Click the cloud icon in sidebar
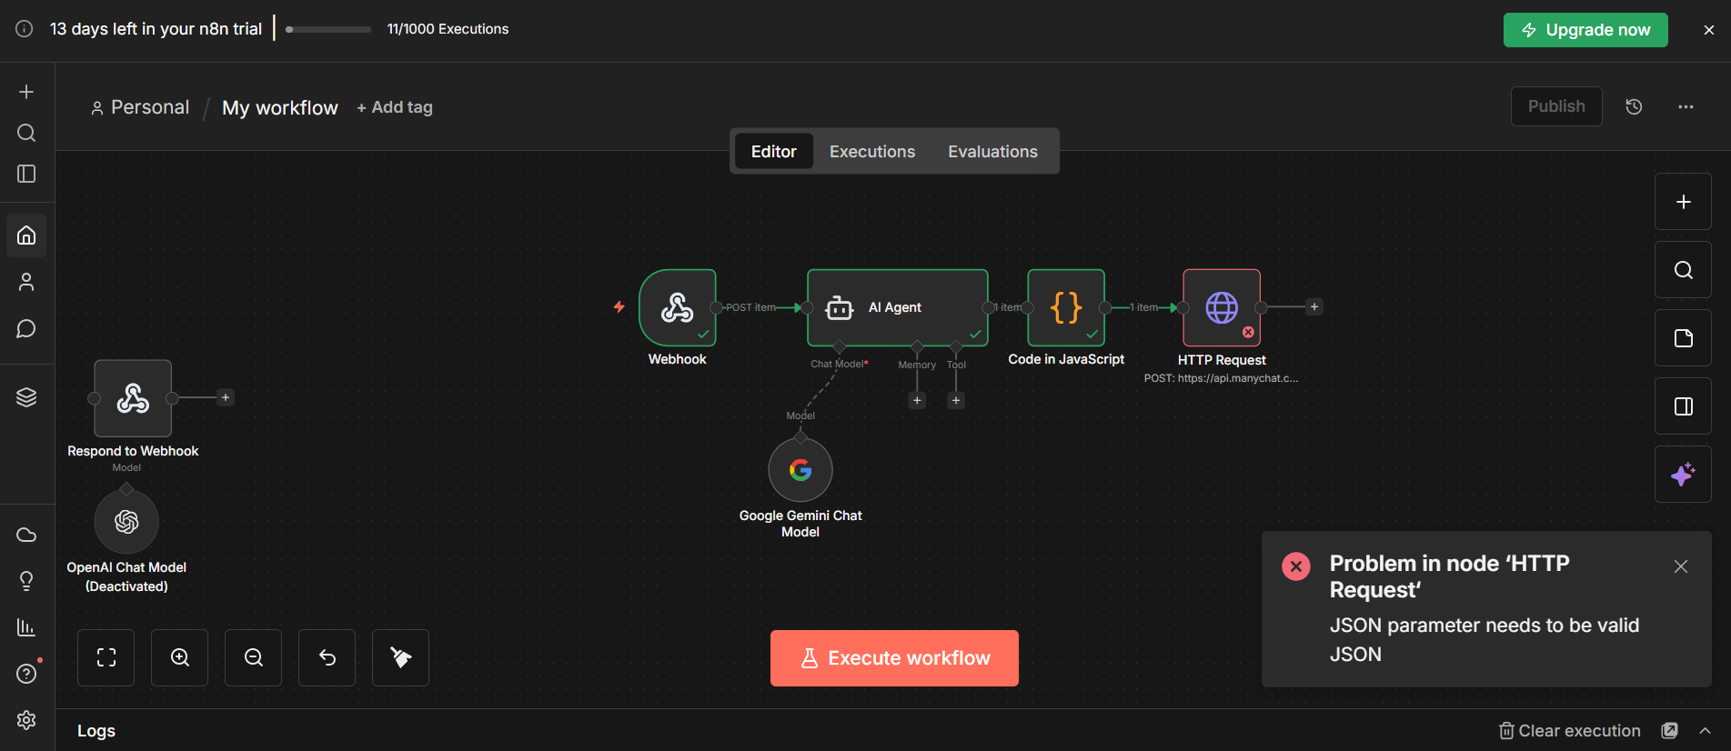The width and height of the screenshot is (1731, 751). pos(26,535)
